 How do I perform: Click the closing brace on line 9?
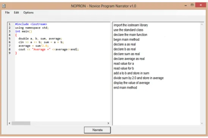coord(16,53)
